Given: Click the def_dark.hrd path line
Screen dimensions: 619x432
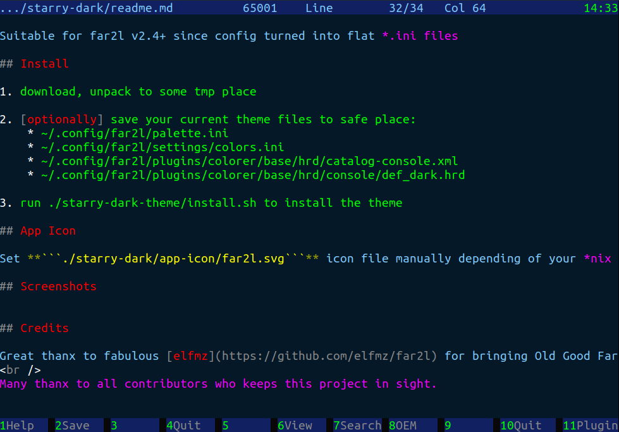Looking at the screenshot, I should pos(253,175).
